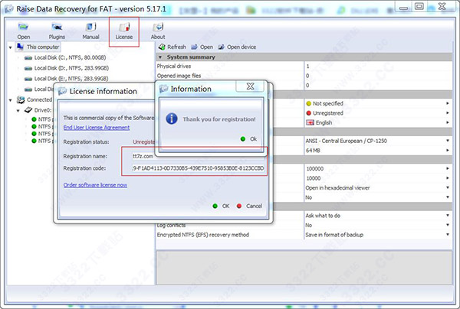Click the Registration code input field
Image resolution: width=460 pixels, height=309 pixels.
pyautogui.click(x=199, y=168)
